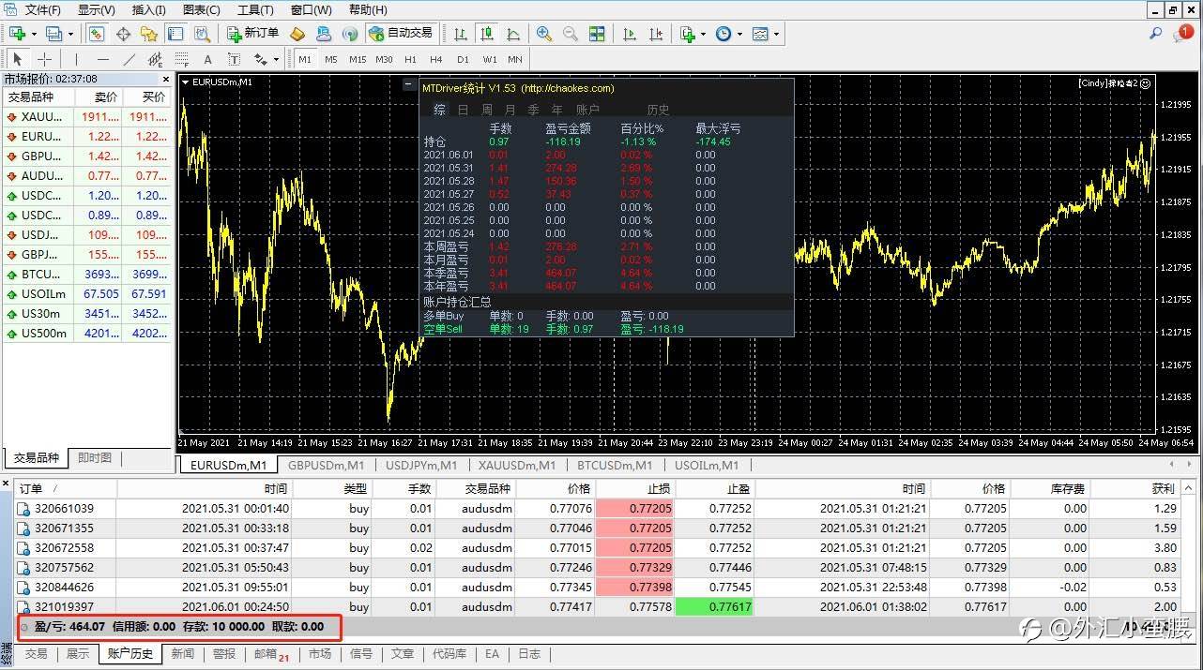Select the text label tool
The image size is (1203, 670).
click(234, 59)
